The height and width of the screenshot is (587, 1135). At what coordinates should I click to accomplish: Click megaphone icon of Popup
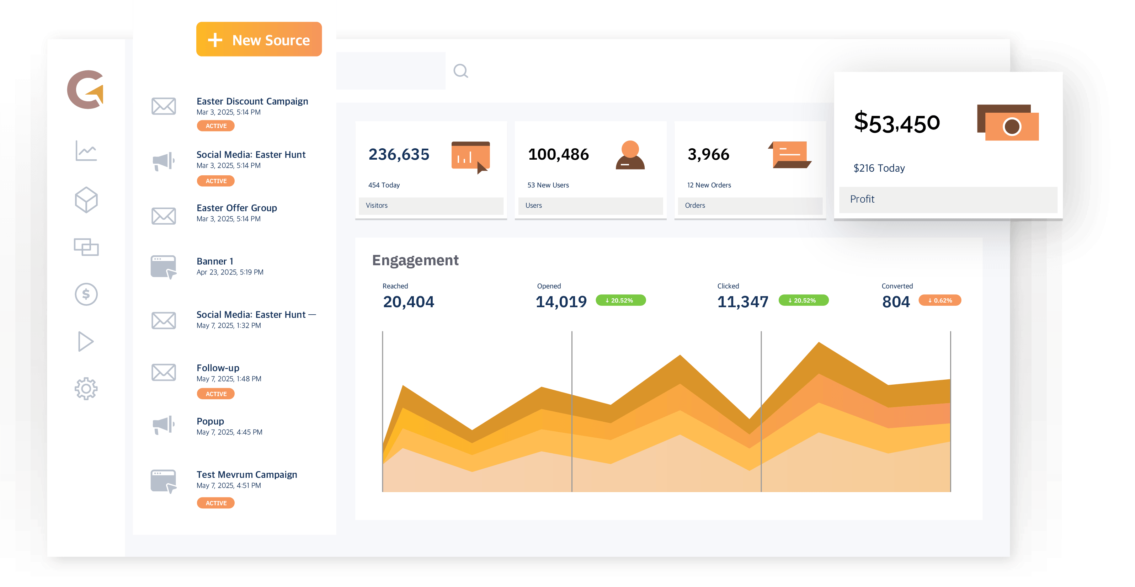click(164, 425)
